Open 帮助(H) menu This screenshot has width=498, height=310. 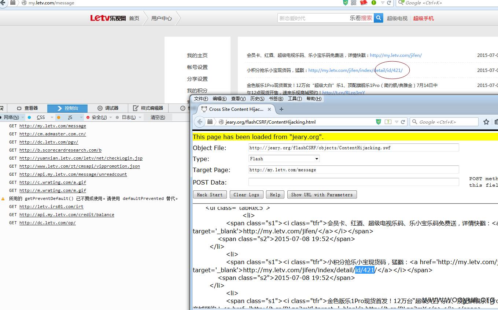314,99
